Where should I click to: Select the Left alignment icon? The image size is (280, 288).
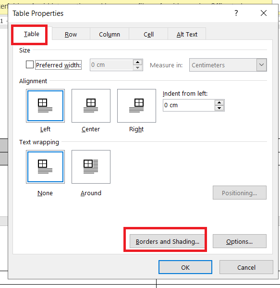point(45,106)
